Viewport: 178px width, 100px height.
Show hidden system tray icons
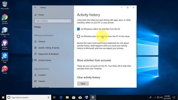point(155,97)
